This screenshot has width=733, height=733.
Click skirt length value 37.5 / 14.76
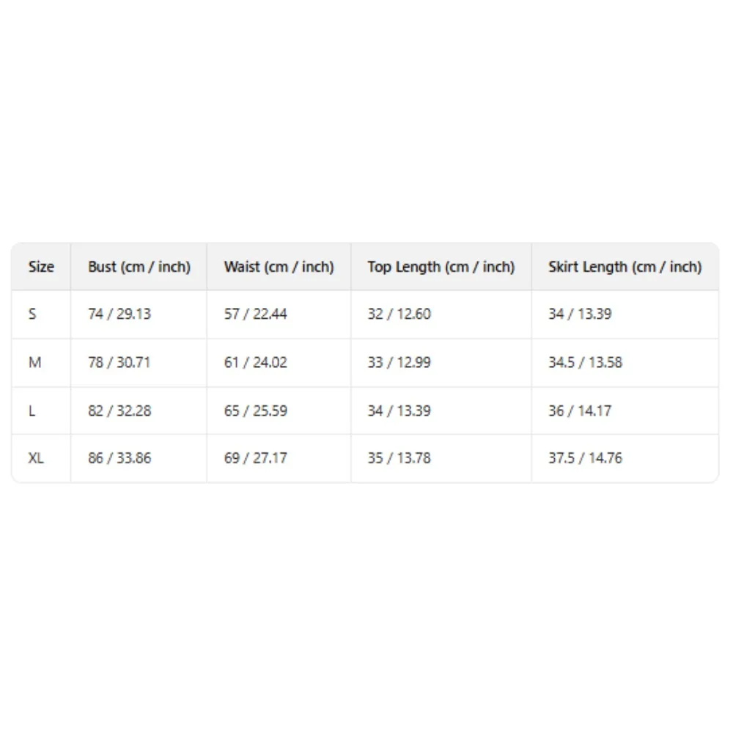[585, 458]
